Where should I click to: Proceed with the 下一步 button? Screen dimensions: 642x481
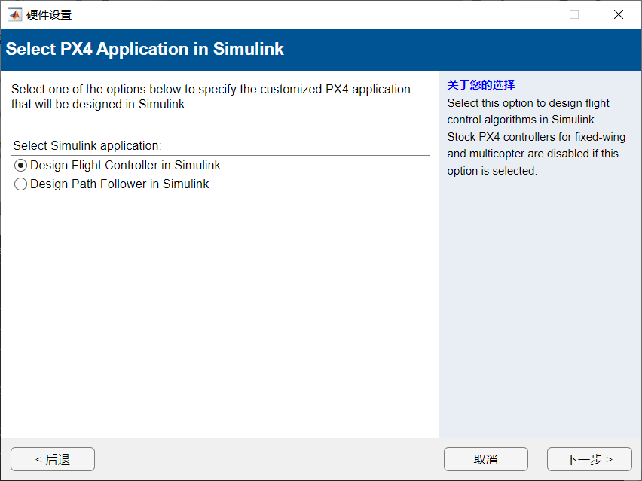(588, 459)
